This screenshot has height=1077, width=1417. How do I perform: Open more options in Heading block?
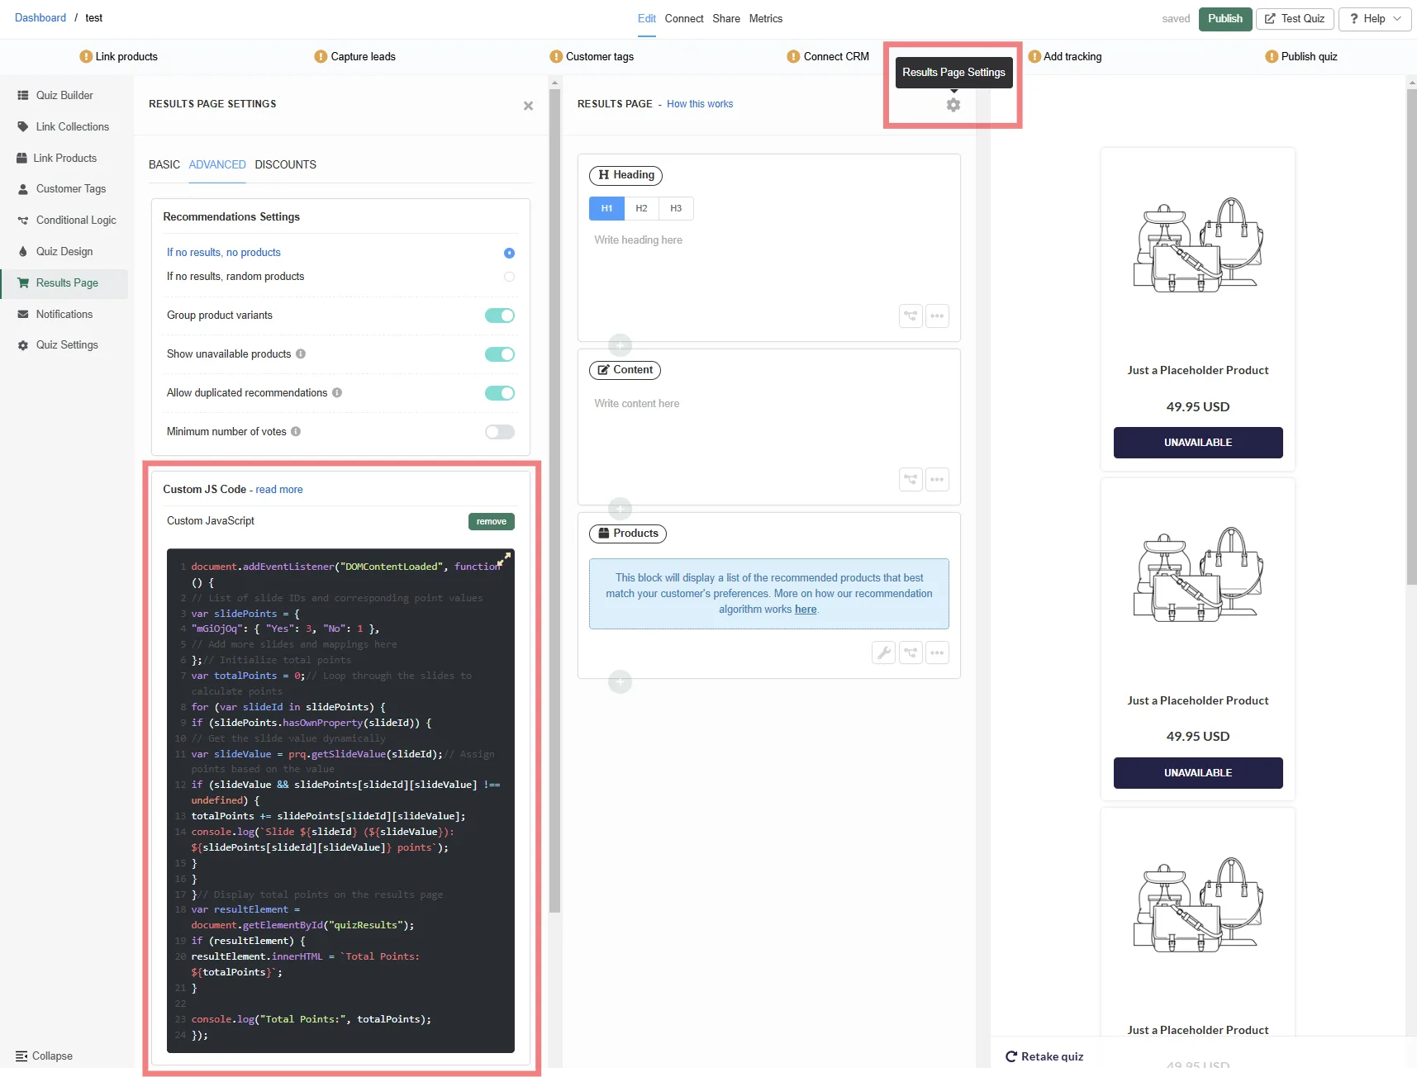click(937, 316)
